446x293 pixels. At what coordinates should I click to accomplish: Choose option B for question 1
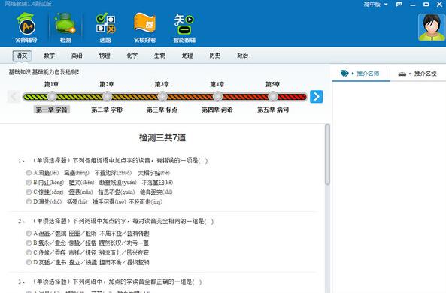tap(29, 182)
